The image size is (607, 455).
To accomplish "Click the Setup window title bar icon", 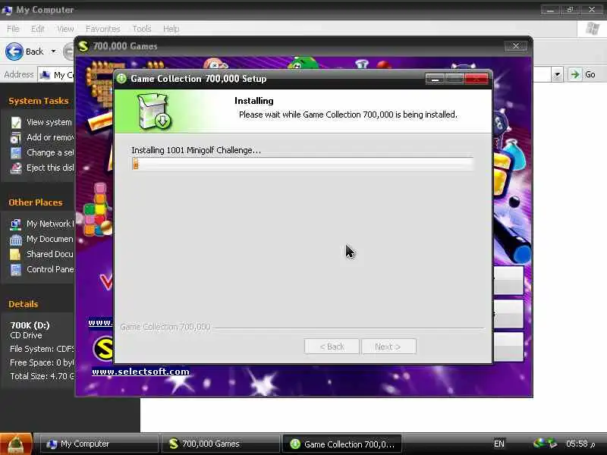I will (121, 79).
